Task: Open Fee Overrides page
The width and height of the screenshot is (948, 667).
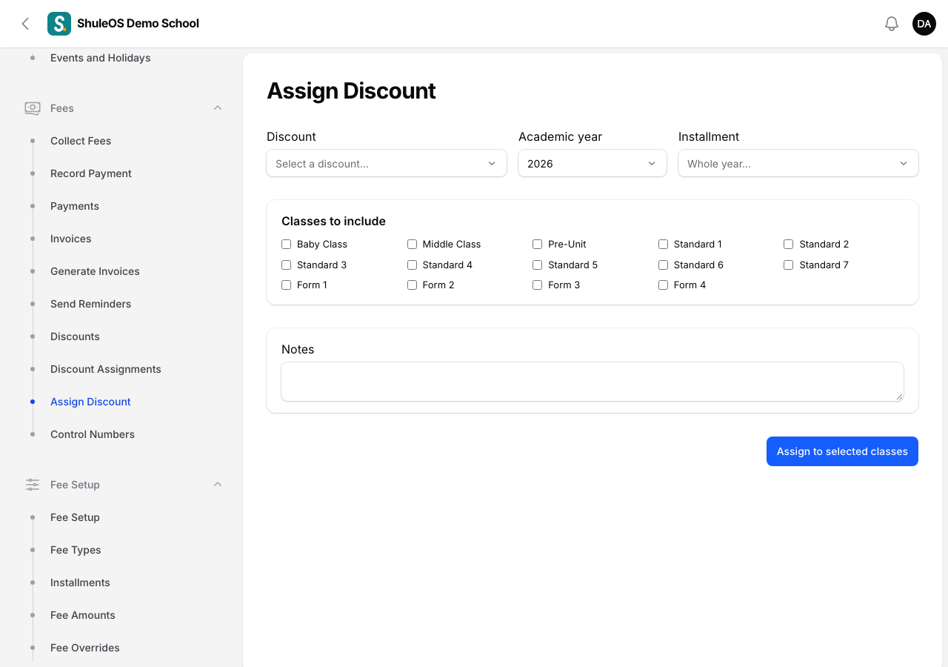Action: (85, 648)
